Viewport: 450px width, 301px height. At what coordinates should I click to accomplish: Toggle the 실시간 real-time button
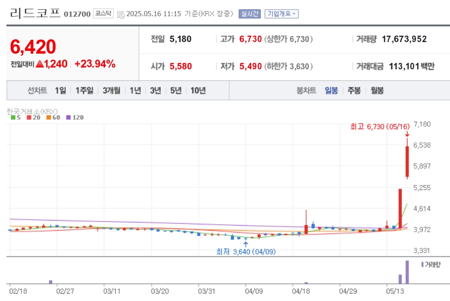coord(250,14)
